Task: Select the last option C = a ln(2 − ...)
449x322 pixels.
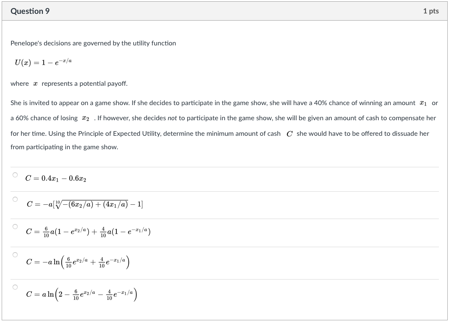Action: coord(15,286)
